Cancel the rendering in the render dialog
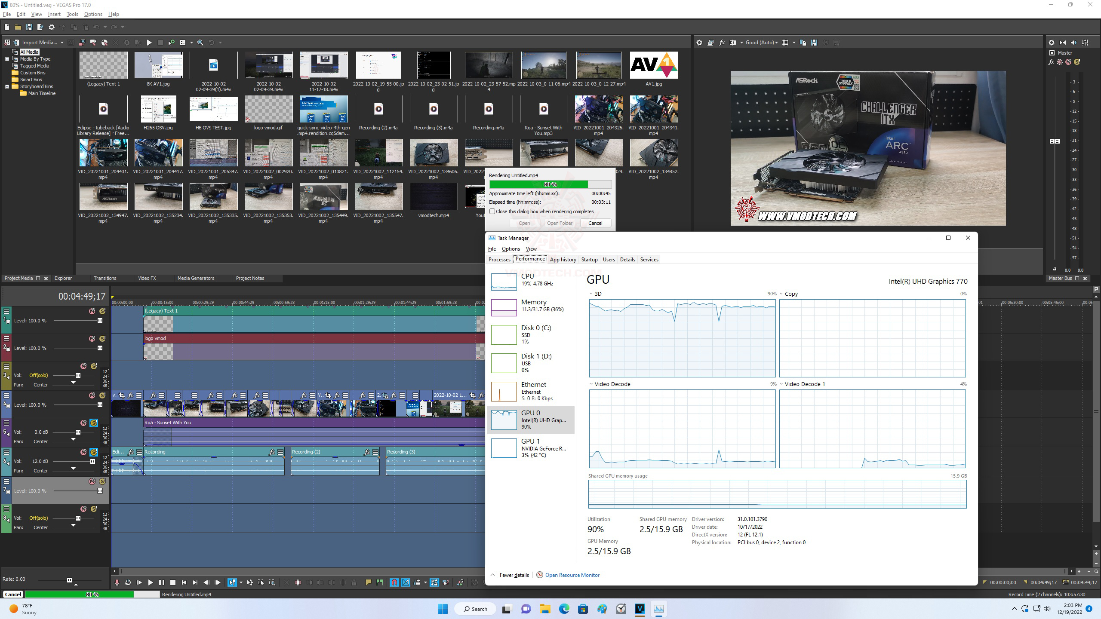This screenshot has width=1101, height=619. point(595,223)
